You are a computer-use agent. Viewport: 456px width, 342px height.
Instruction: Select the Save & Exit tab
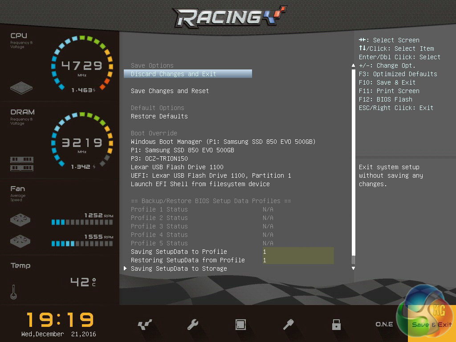[x=432, y=325]
